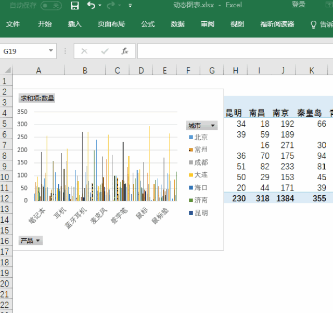Click the Save icon in title bar

[75, 6]
